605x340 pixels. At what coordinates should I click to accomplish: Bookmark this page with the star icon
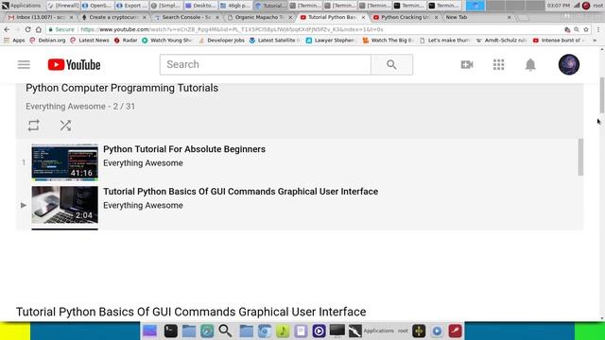click(586, 29)
